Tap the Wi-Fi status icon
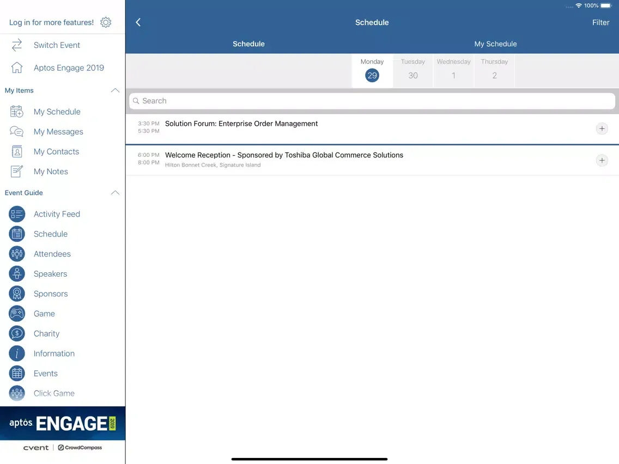 [x=579, y=5]
